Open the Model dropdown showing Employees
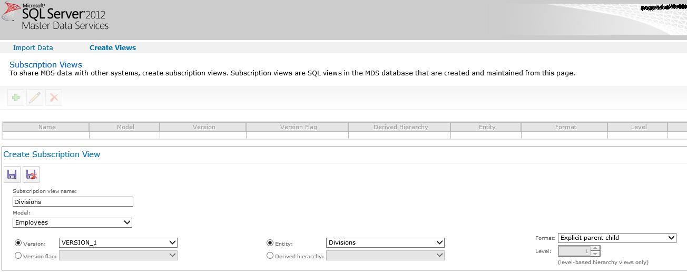 (73, 222)
